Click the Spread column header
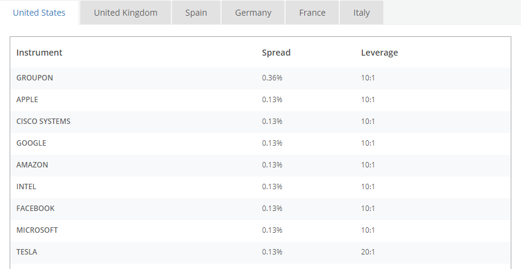This screenshot has width=521, height=269. coord(276,53)
